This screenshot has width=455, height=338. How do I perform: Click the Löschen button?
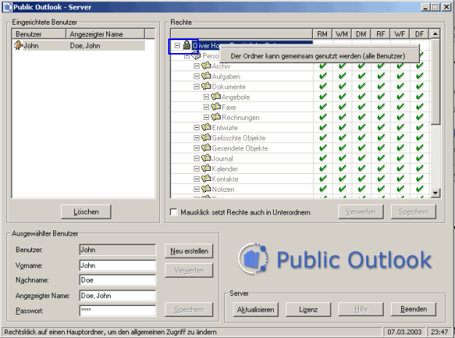coord(86,212)
